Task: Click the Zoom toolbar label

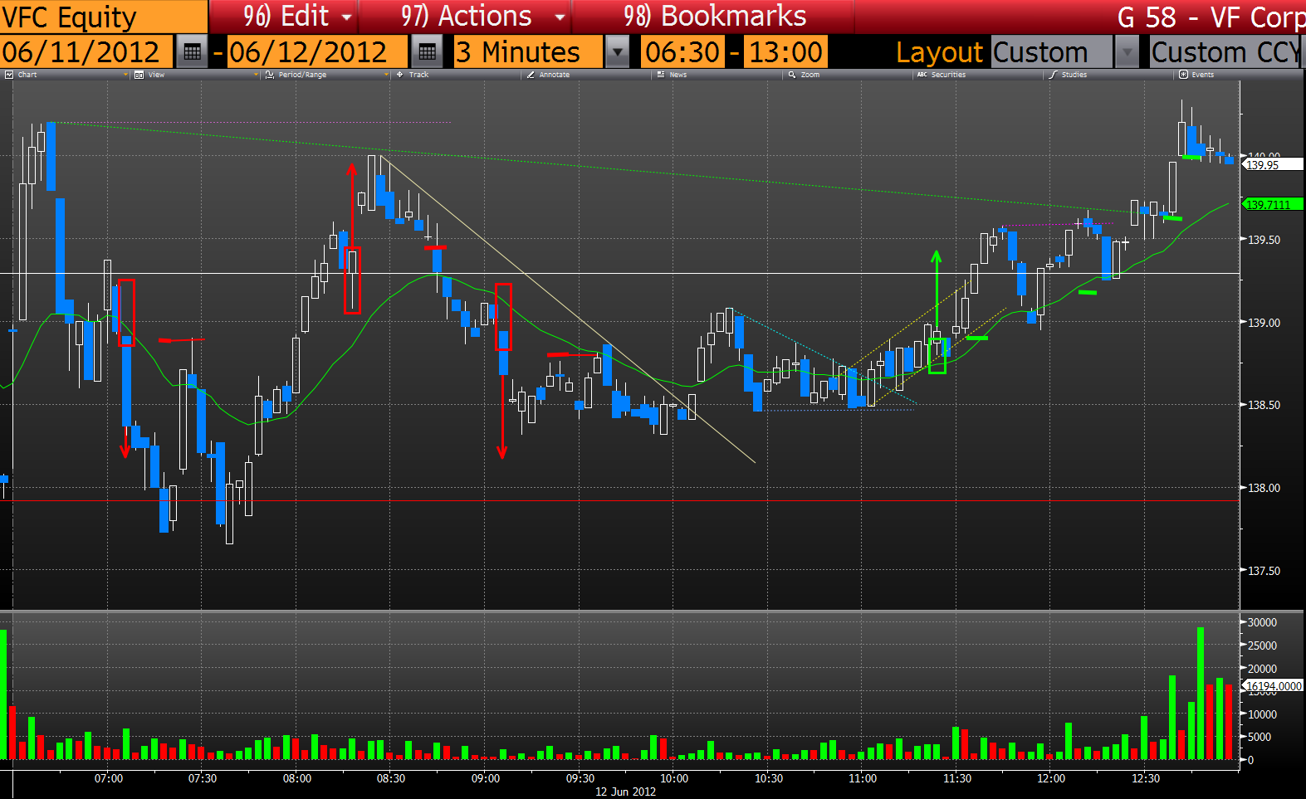Action: [810, 75]
